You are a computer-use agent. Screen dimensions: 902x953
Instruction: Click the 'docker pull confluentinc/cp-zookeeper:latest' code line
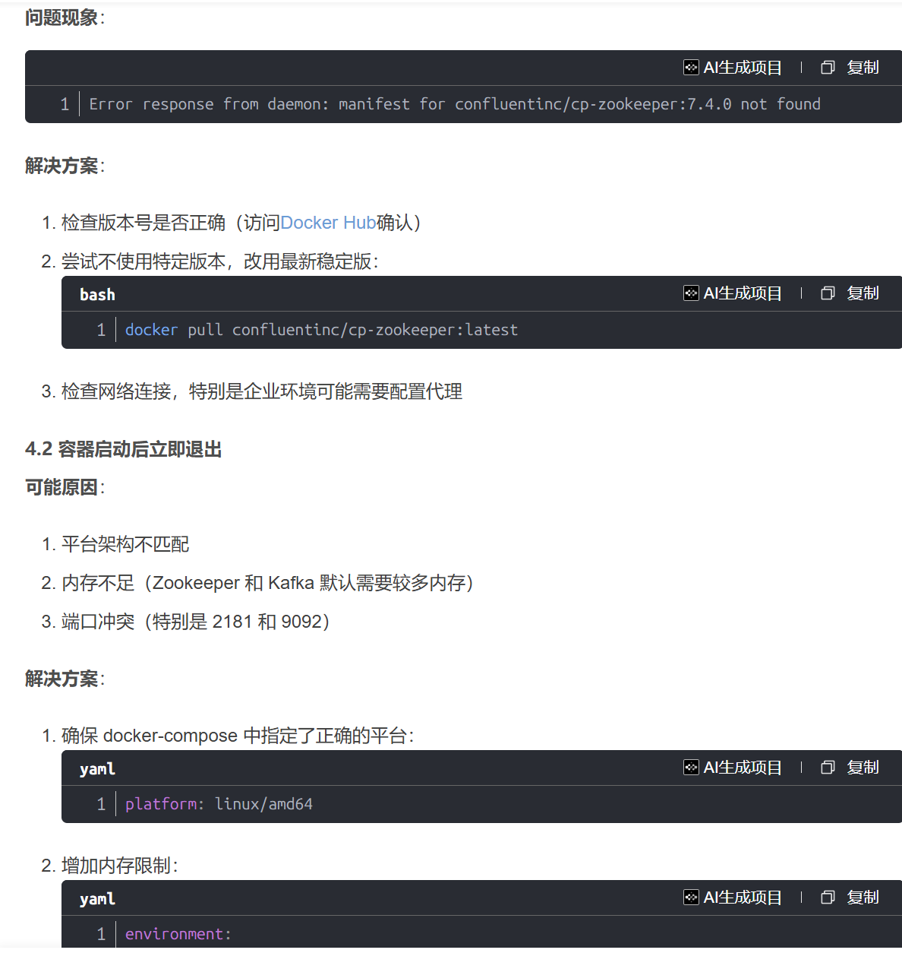click(321, 330)
